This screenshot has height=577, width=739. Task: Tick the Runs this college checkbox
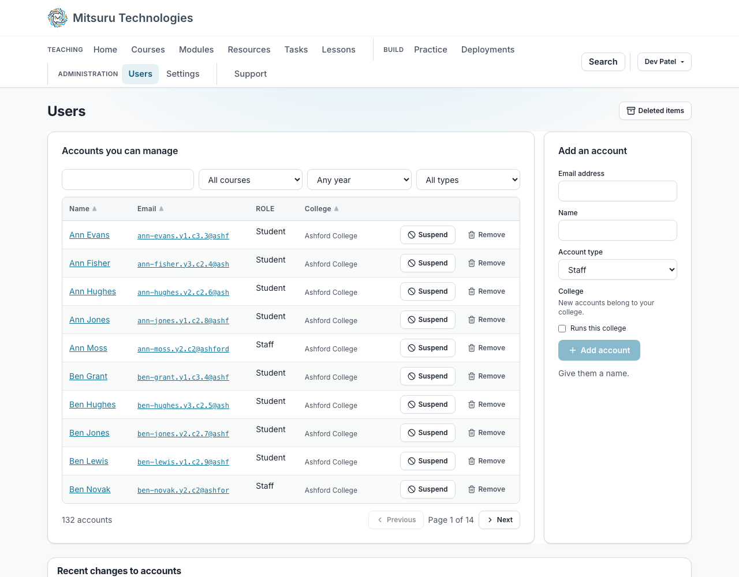pos(562,328)
